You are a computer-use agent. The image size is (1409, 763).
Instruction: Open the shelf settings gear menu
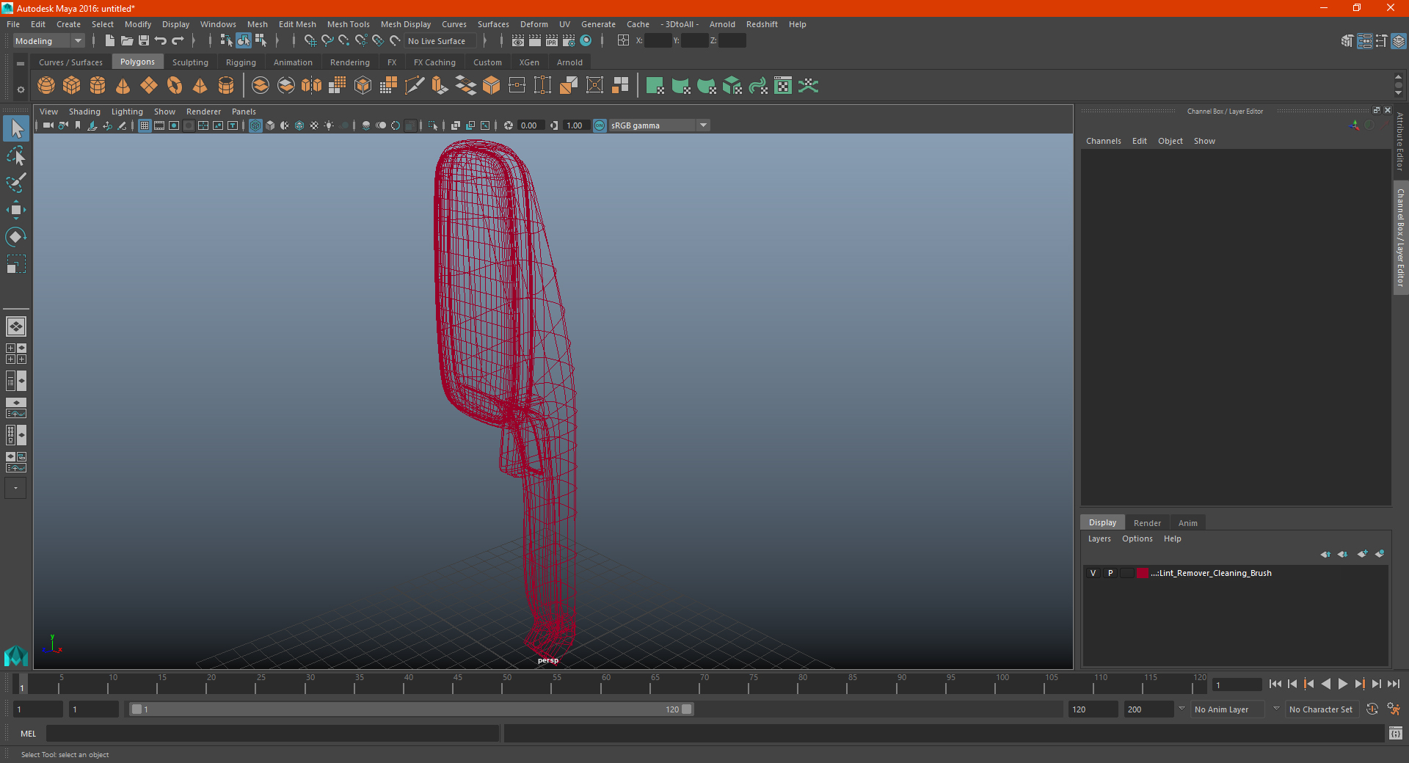21,90
